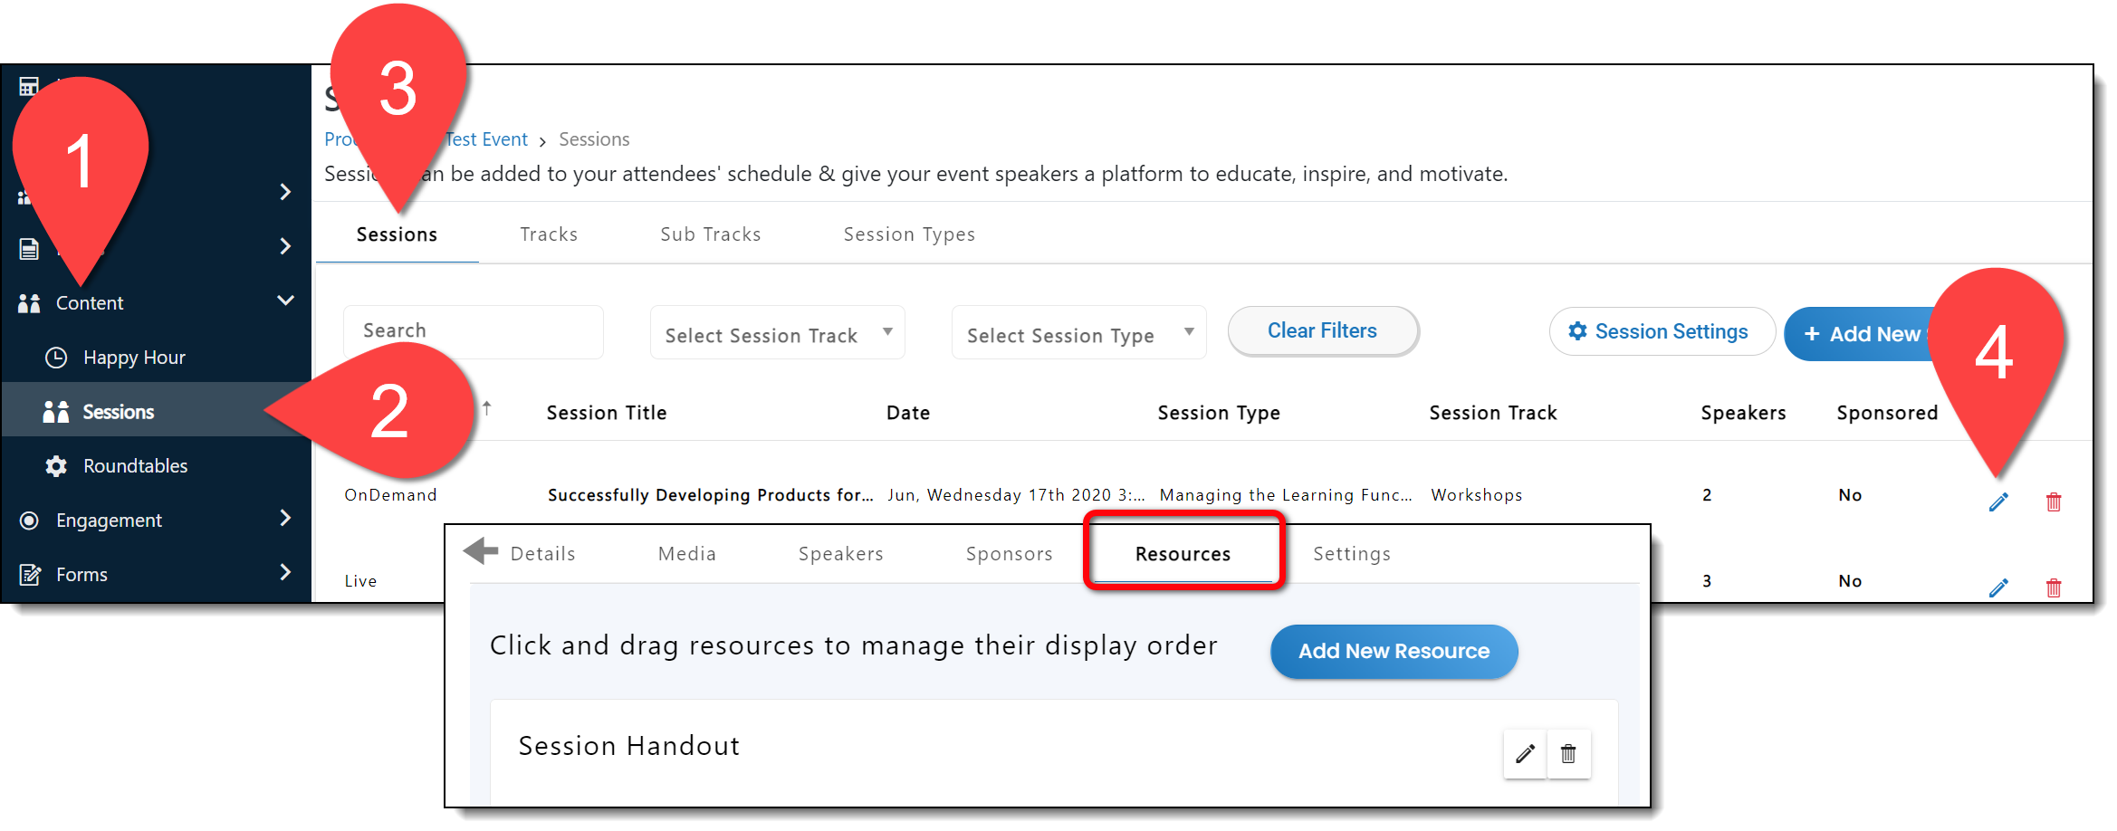The image size is (2117, 831).
Task: Click the Search input field
Action: 473,331
